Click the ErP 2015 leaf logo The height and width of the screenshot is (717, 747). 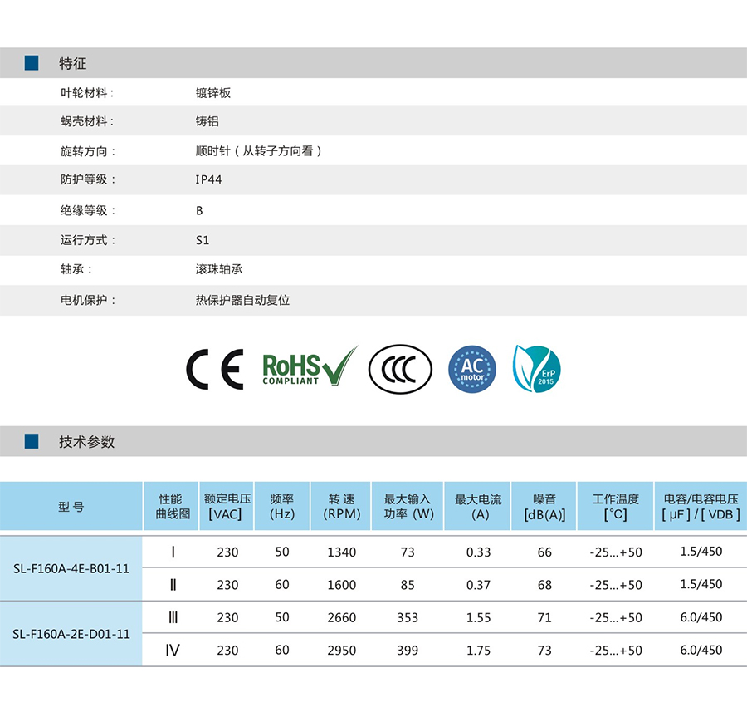537,369
